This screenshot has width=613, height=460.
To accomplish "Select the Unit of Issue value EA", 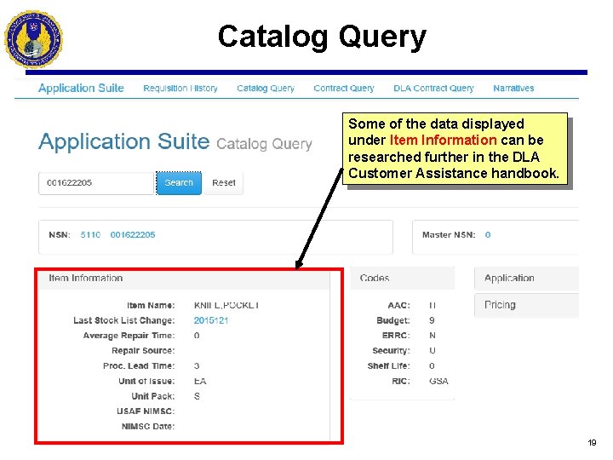I will click(x=200, y=381).
